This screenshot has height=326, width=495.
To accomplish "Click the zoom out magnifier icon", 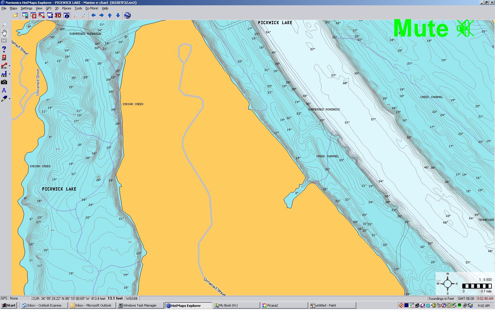I will coord(76,15).
